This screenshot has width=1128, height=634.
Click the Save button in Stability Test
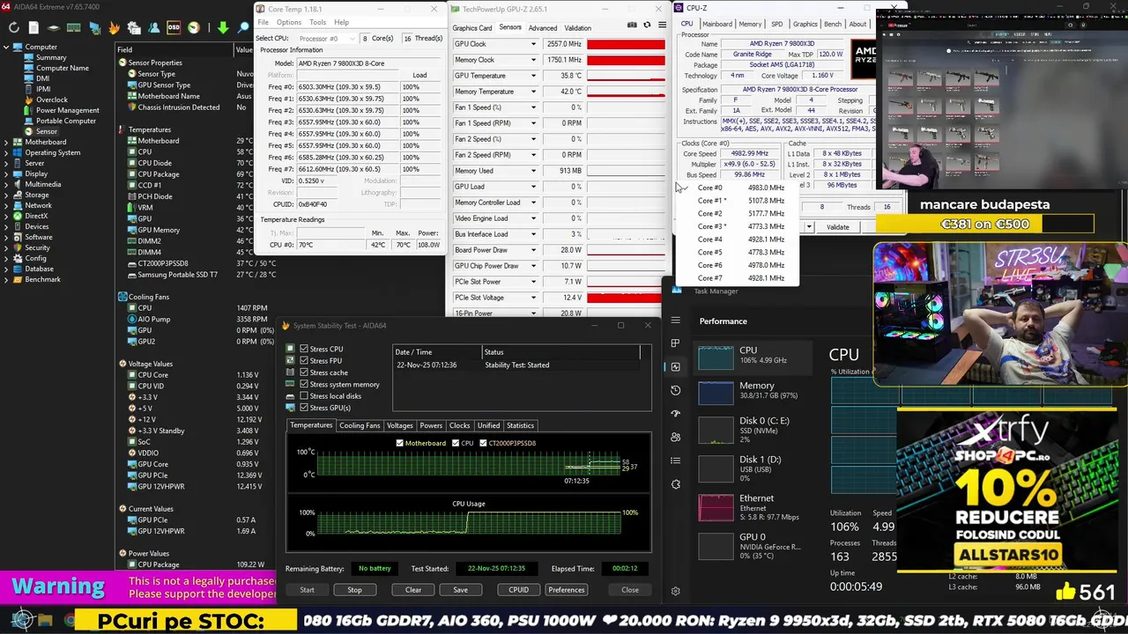(460, 590)
